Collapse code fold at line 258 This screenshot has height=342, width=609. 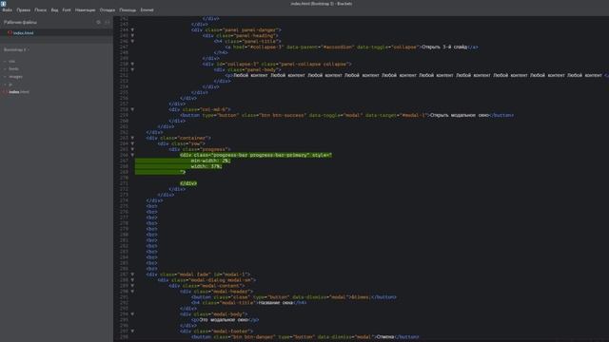tap(132, 109)
